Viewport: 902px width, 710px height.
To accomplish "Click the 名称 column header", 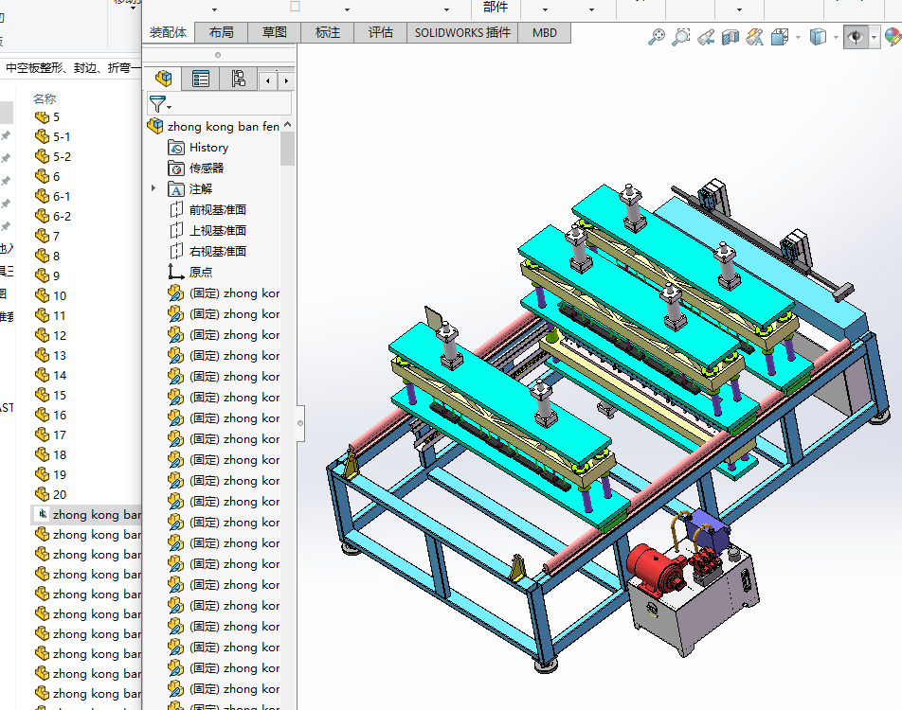I will pyautogui.click(x=45, y=98).
